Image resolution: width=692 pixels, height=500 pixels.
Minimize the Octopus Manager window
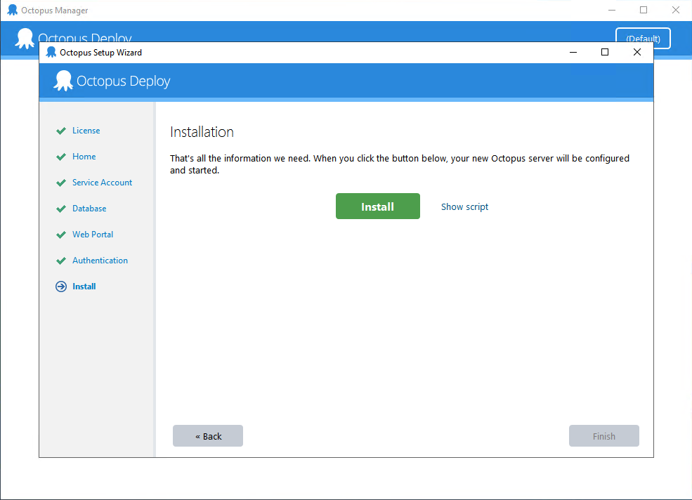tap(612, 10)
